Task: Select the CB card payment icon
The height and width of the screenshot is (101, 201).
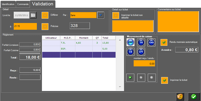Action: (130, 52)
